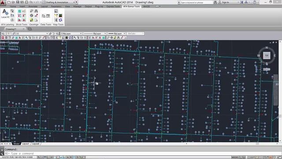This screenshot has width=282, height=159.
Task: Open the Help question mark icon
Action: [255, 2]
